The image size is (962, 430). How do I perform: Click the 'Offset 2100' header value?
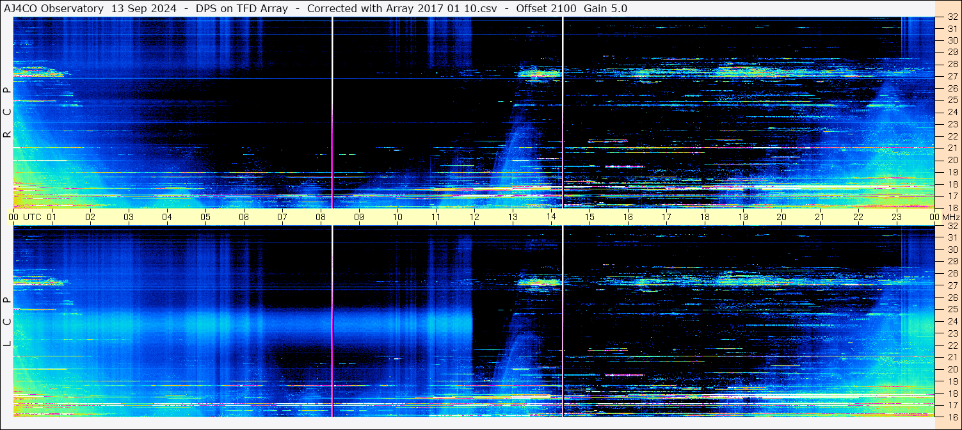tap(546, 8)
